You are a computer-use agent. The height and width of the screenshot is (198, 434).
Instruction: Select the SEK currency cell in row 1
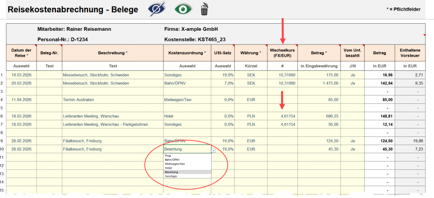[x=251, y=75]
